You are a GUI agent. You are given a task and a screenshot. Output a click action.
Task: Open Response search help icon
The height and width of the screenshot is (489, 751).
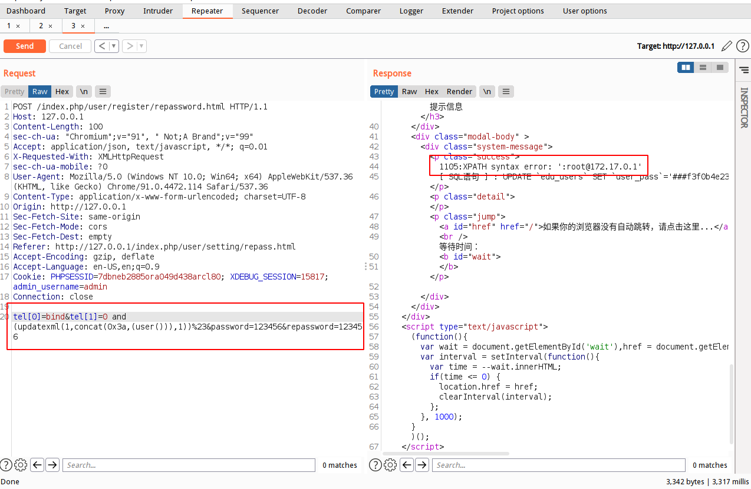pos(375,465)
